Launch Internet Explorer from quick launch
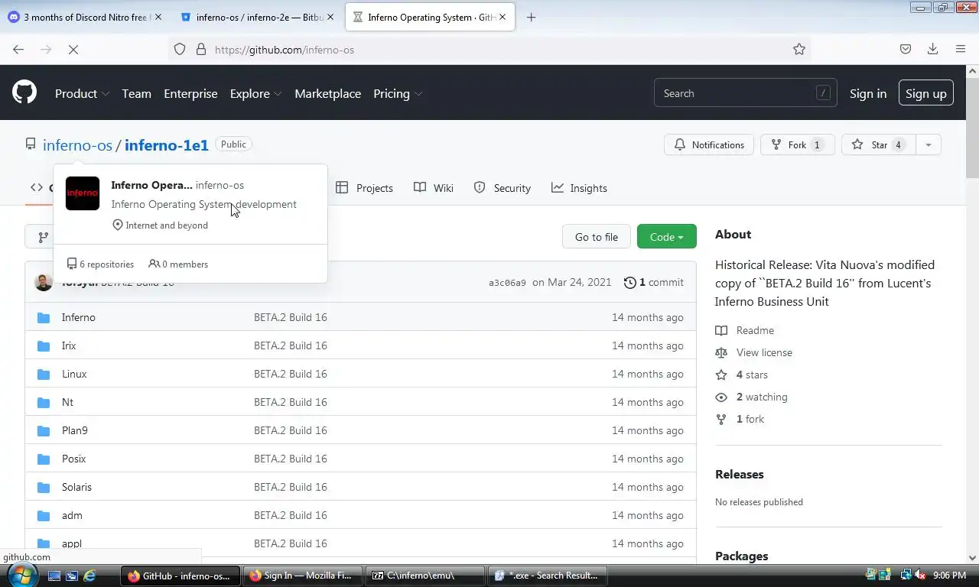 (89, 576)
